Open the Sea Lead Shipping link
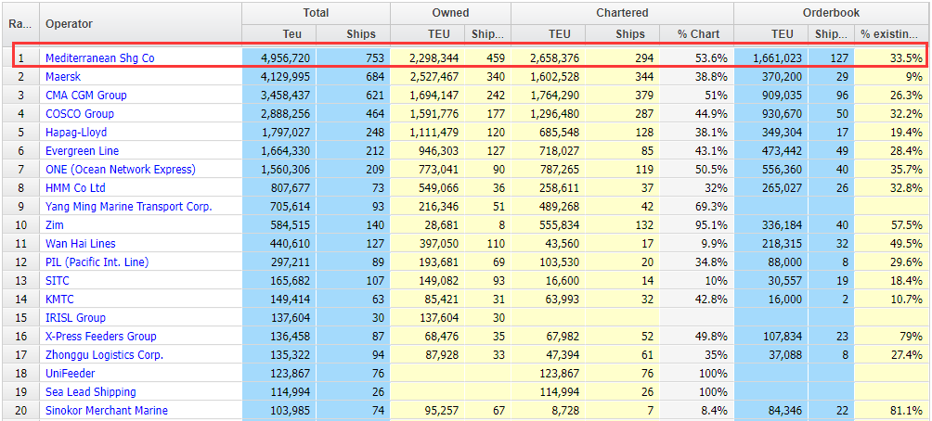This screenshot has height=421, width=932. pos(91,392)
